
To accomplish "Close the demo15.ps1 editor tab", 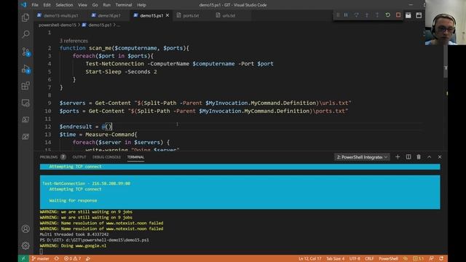I will tap(167, 15).
